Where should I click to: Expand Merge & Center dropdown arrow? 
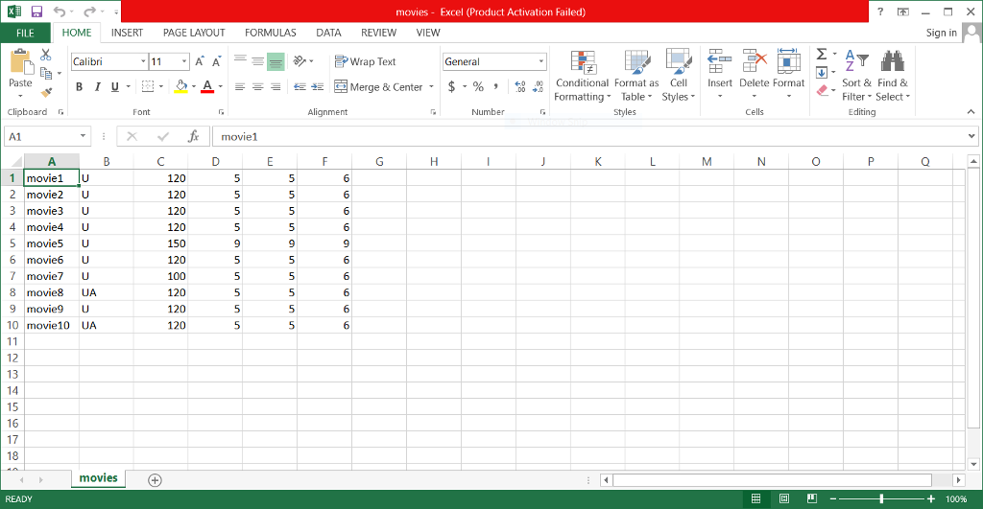431,87
